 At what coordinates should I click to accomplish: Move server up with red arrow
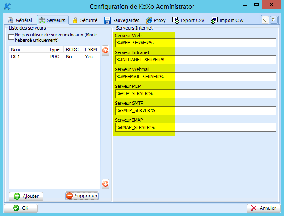(x=105, y=50)
